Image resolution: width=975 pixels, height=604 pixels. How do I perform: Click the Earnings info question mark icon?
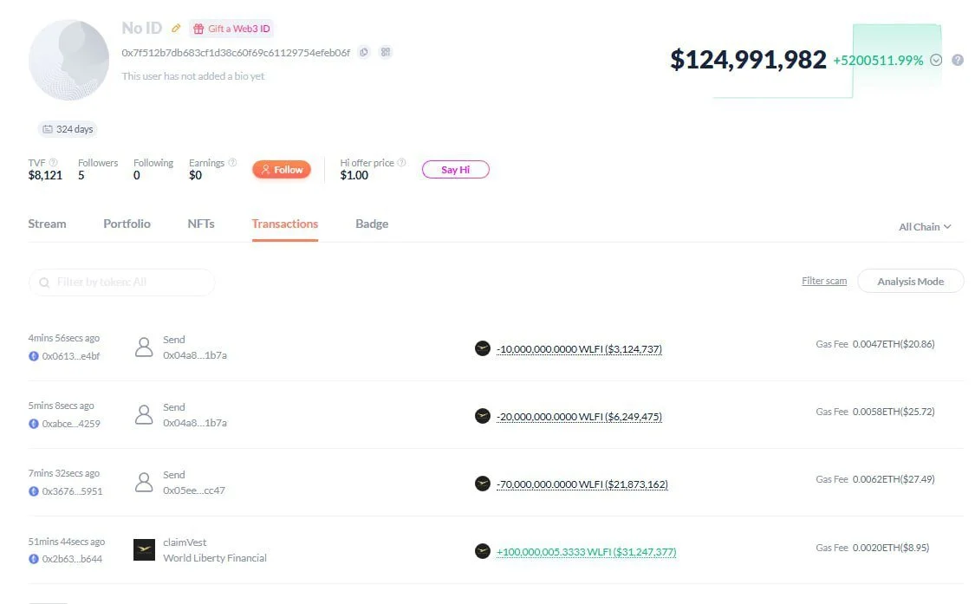[232, 162]
